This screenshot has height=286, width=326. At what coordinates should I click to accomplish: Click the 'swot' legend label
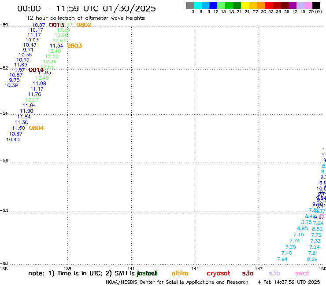(x=302, y=273)
